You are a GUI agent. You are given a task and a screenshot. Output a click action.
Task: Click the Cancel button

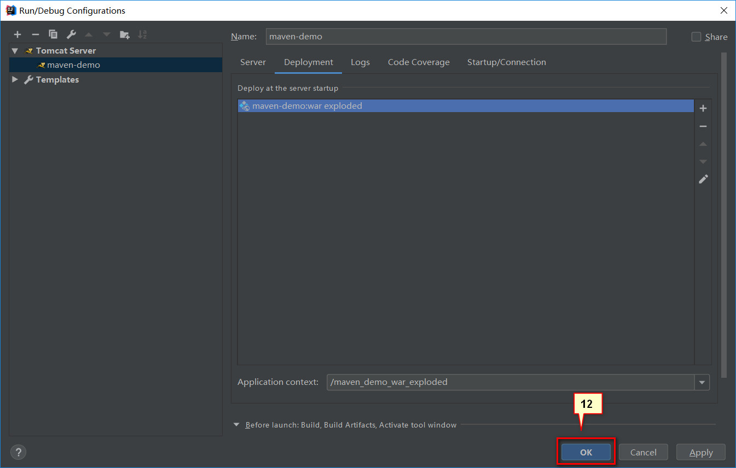644,452
